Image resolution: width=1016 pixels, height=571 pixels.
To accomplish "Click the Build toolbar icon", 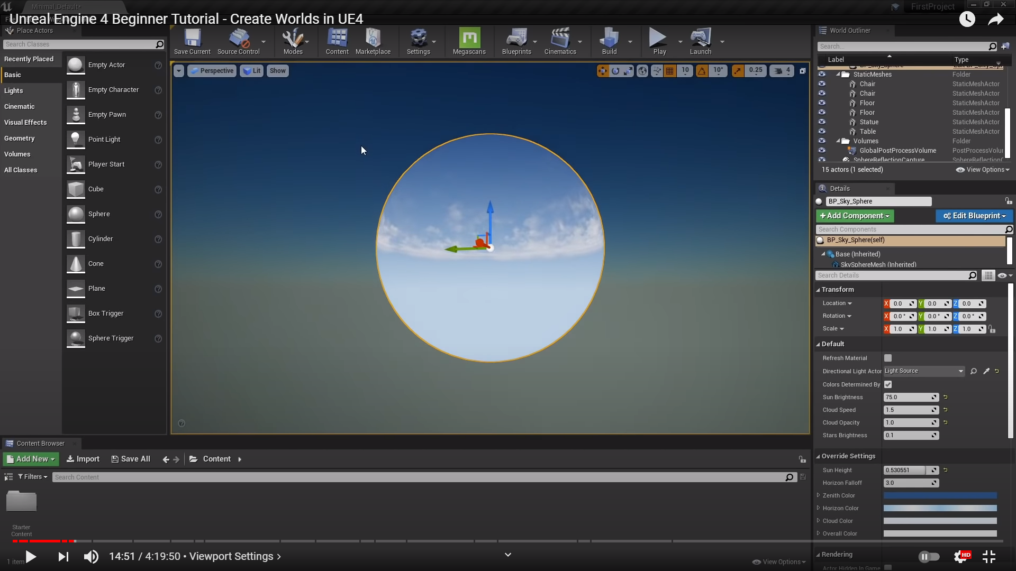I will (x=609, y=41).
